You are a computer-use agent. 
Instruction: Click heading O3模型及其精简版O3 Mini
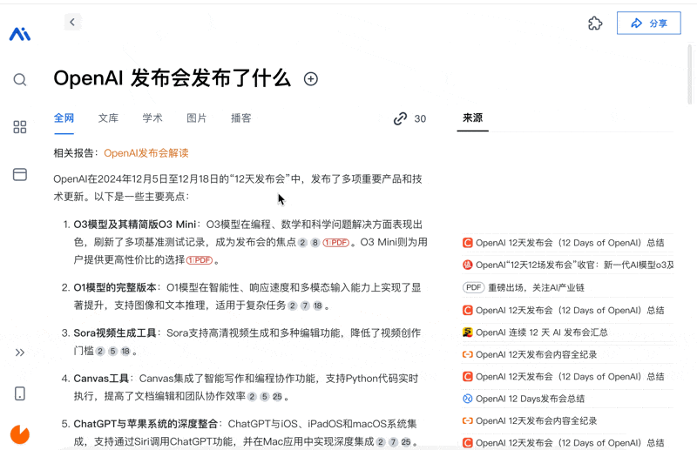point(135,225)
